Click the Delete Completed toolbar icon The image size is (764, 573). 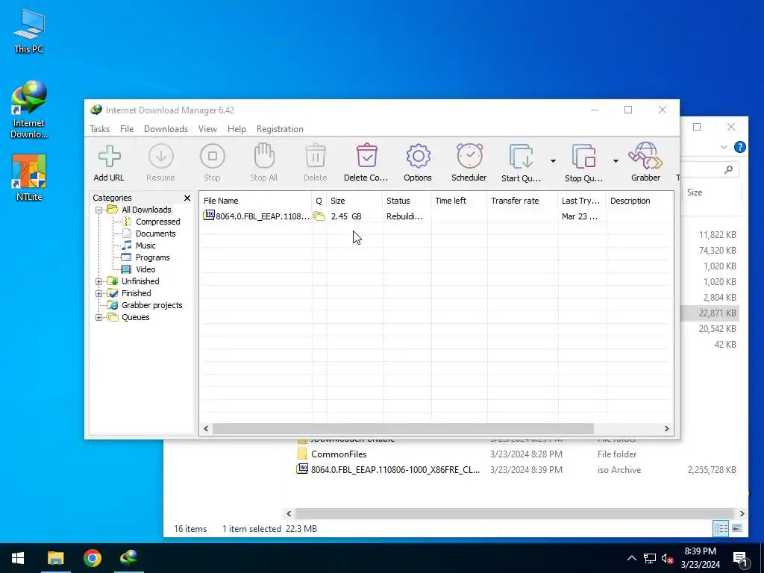click(367, 156)
